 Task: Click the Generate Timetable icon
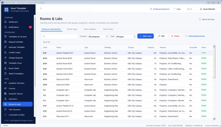click(x=6, y=47)
